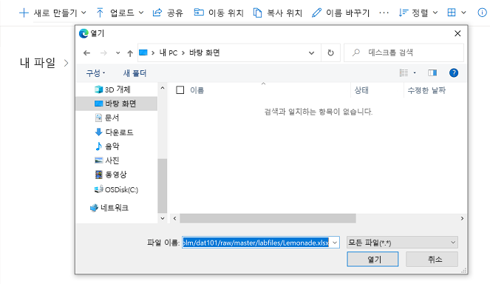Click the up one level arrow
Screen dimensions: 490x284
(130, 53)
